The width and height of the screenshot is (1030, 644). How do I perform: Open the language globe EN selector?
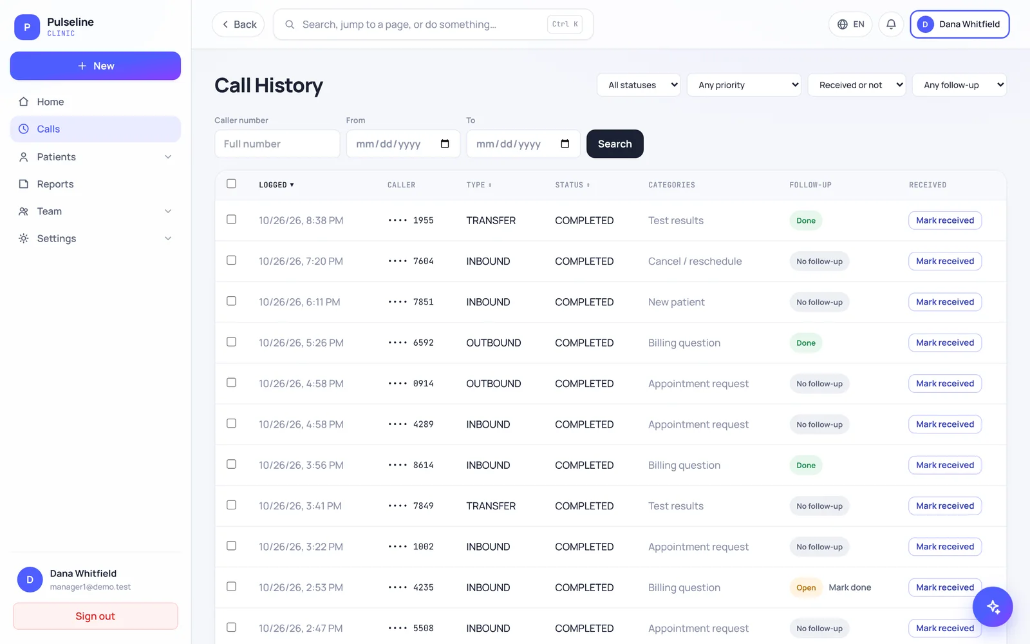850,24
